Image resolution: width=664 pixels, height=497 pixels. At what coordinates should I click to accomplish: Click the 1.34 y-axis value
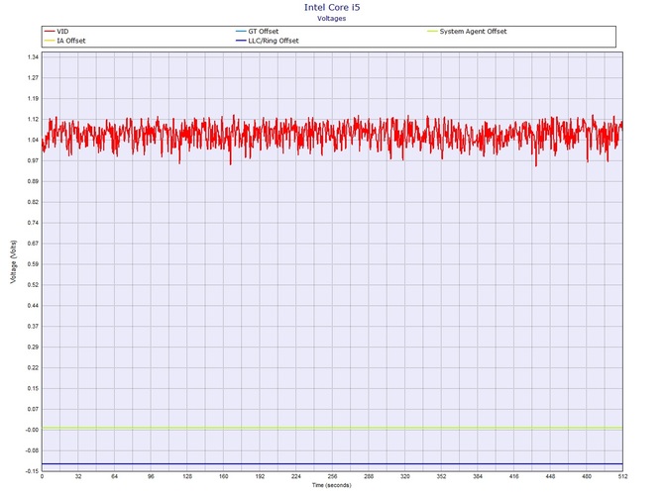33,57
